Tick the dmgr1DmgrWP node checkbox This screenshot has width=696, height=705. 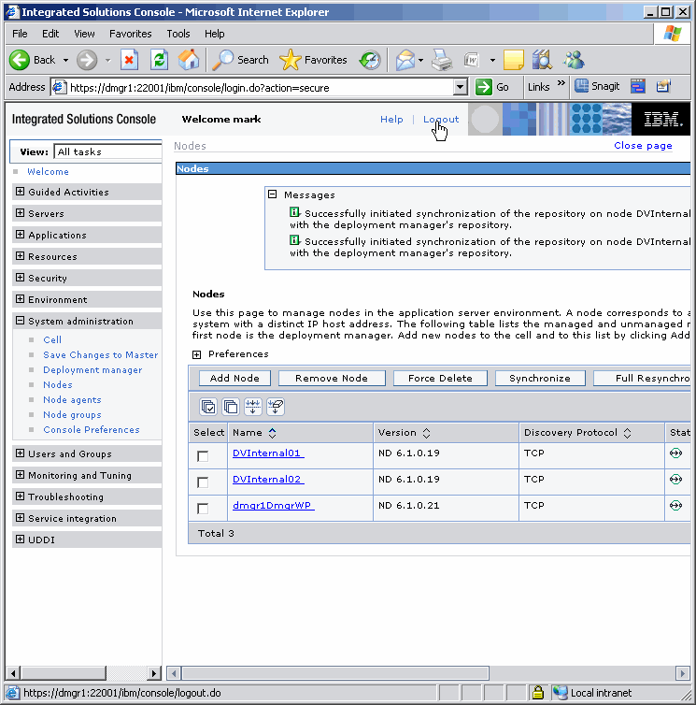(203, 509)
